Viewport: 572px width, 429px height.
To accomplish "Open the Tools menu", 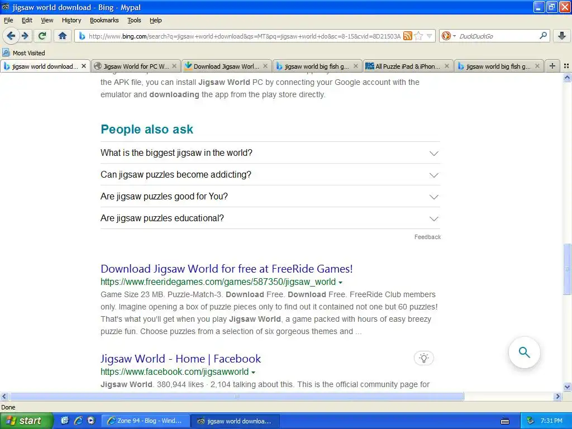I will click(134, 20).
